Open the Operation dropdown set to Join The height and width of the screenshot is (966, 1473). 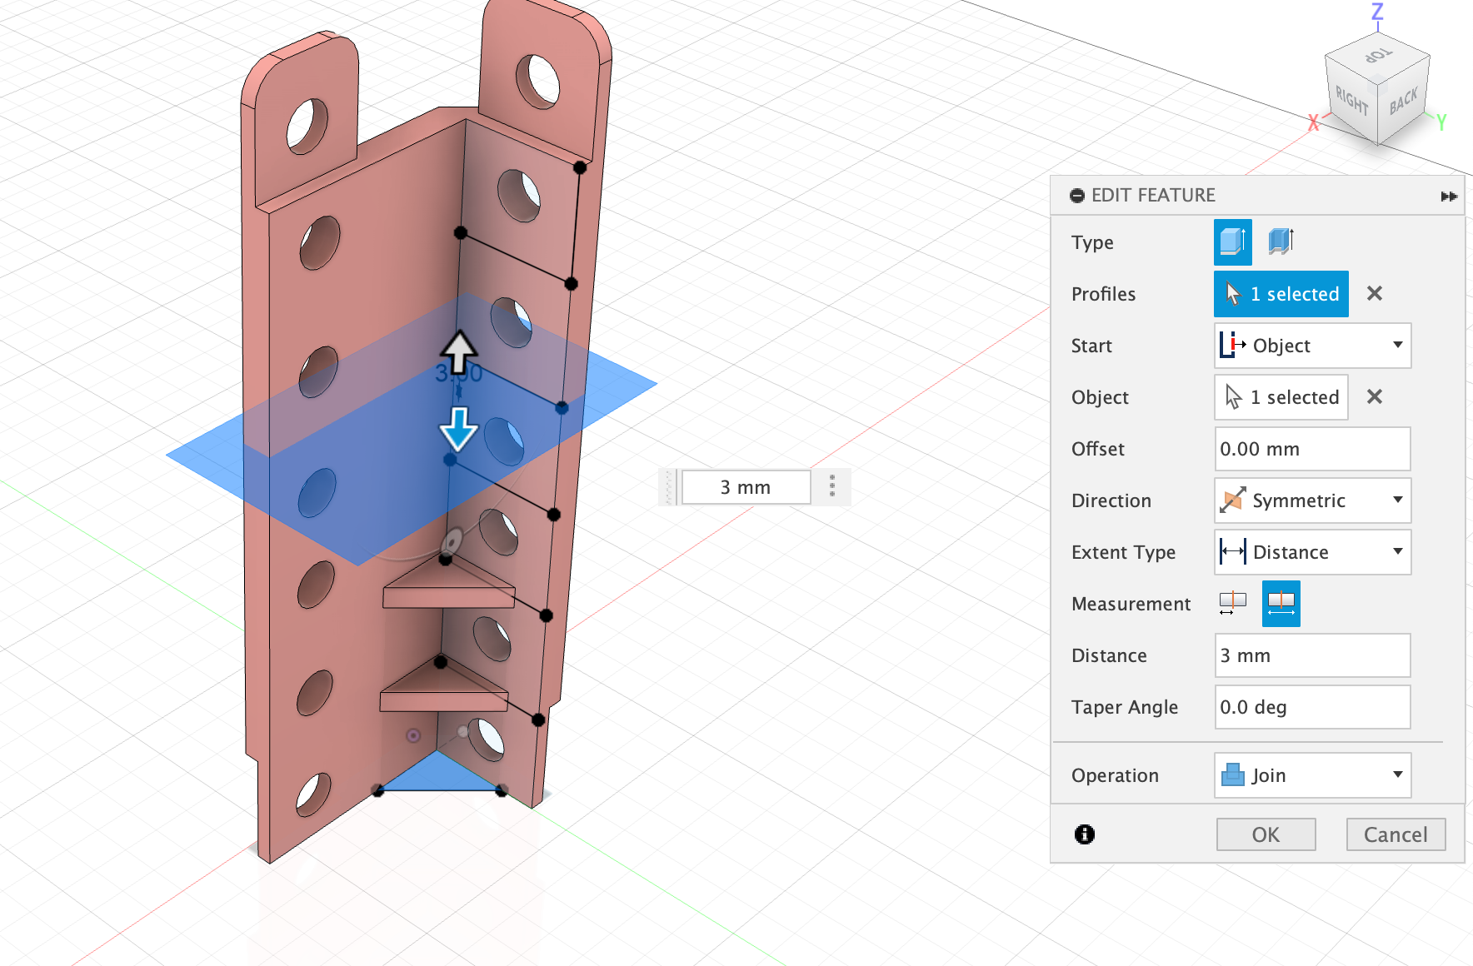coord(1312,775)
